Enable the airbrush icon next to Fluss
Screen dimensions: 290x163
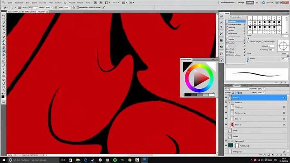coord(74,8)
